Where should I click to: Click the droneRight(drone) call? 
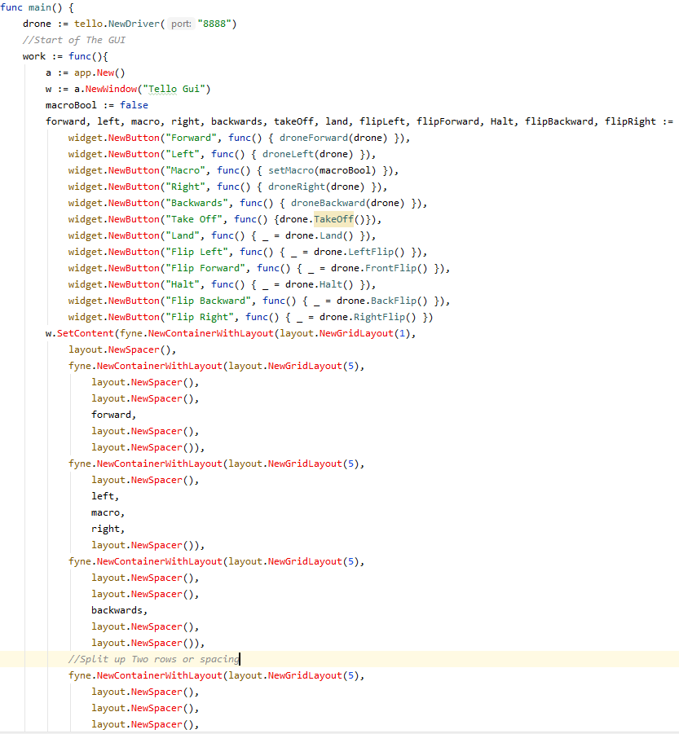pos(316,187)
